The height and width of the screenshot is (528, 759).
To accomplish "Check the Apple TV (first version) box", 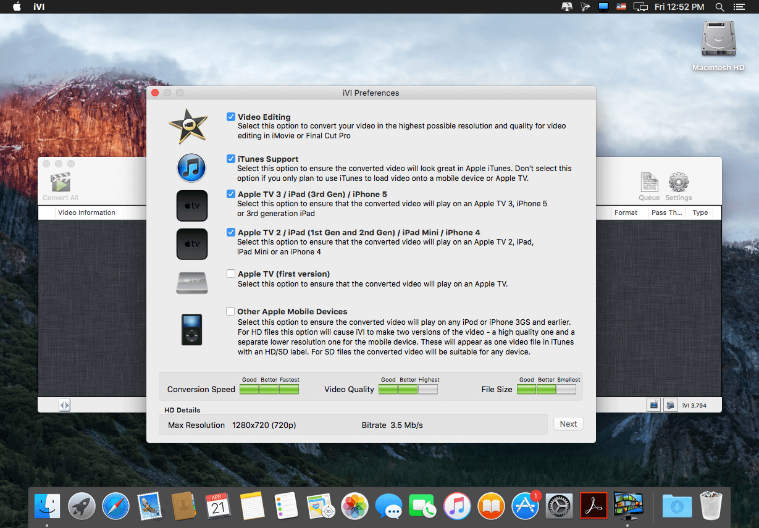I will (x=231, y=274).
